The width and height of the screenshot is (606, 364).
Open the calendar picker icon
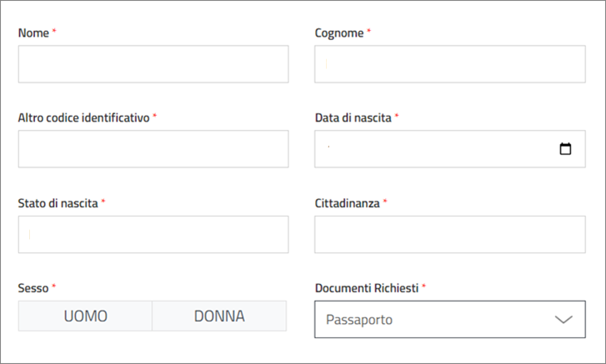pos(565,149)
